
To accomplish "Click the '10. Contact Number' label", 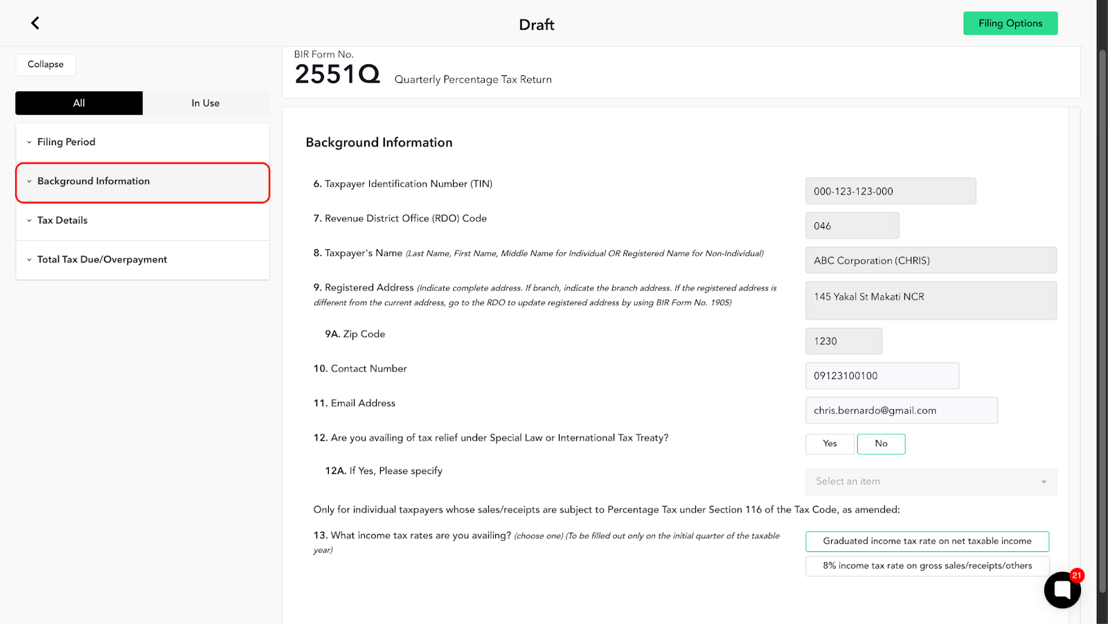I will click(x=360, y=369).
